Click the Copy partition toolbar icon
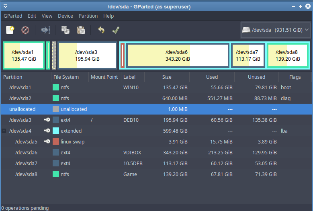The image size is (313, 211). click(x=65, y=30)
